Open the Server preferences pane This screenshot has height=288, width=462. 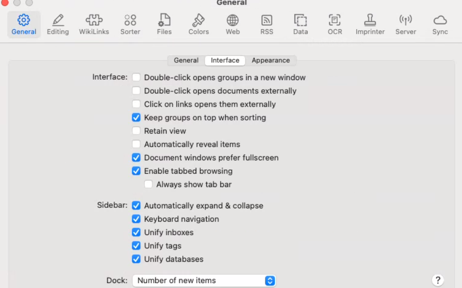405,24
